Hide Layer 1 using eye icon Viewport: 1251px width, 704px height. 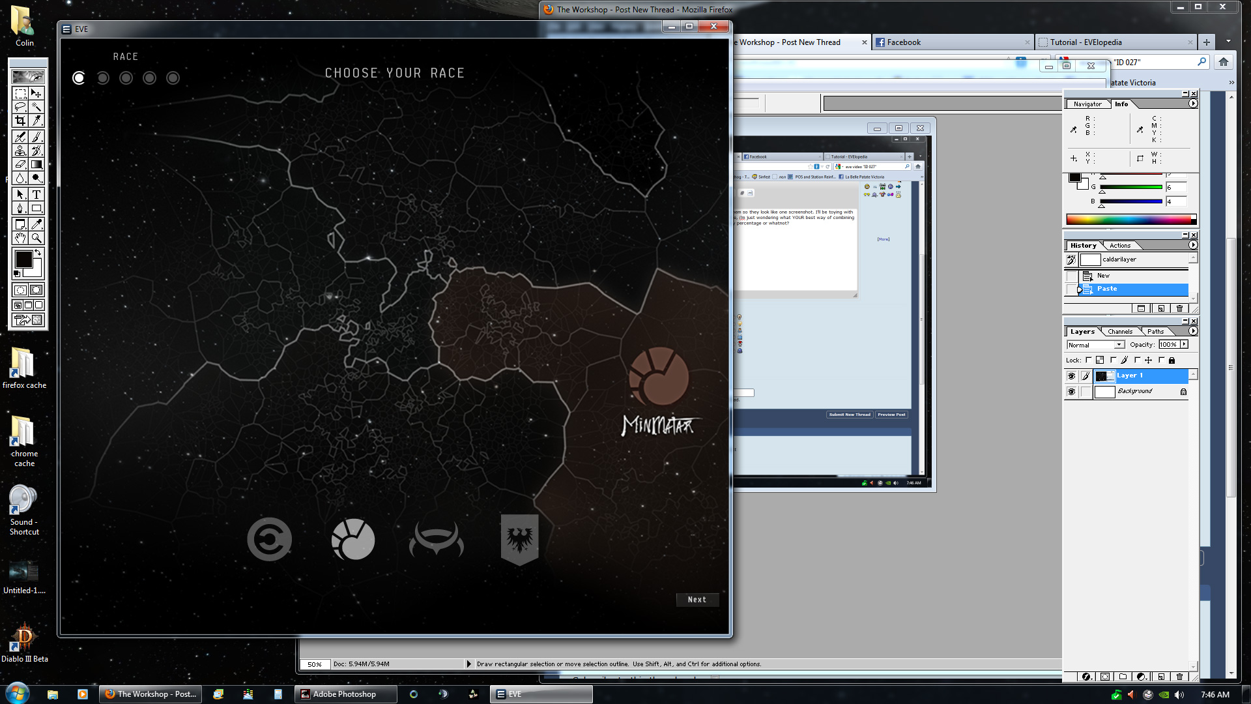tap(1071, 376)
